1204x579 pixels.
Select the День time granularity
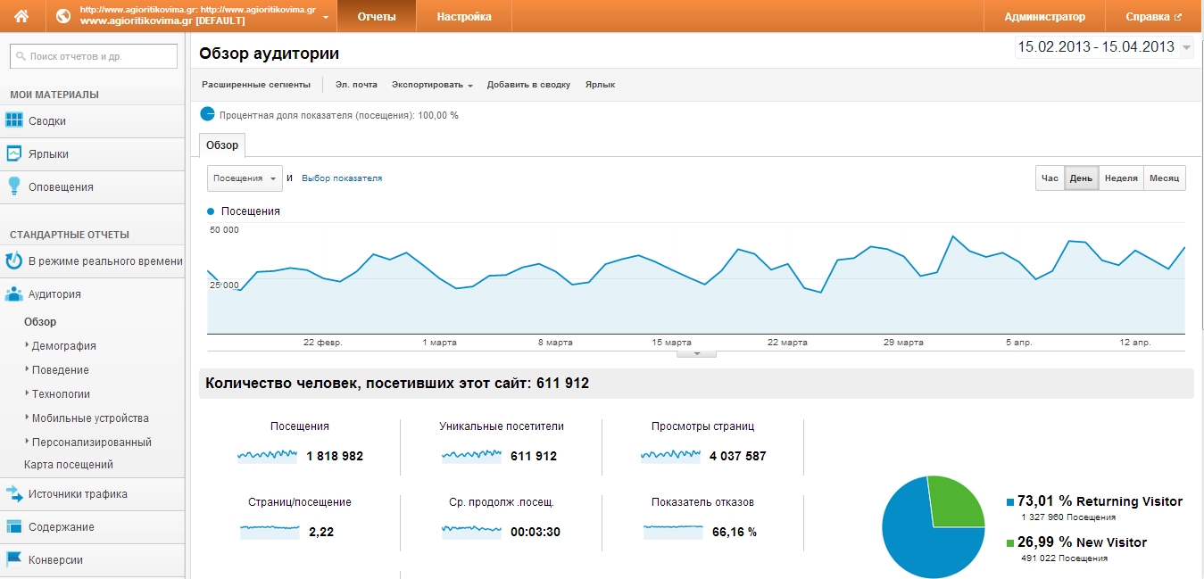point(1082,178)
